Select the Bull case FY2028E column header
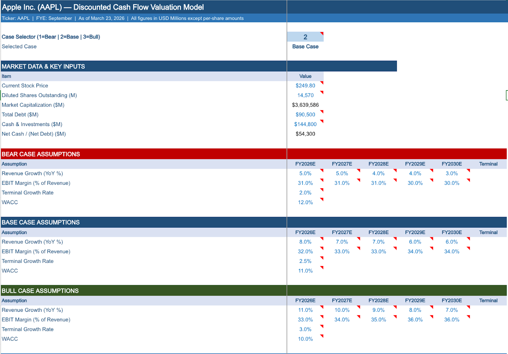508x354 pixels. pyautogui.click(x=378, y=301)
